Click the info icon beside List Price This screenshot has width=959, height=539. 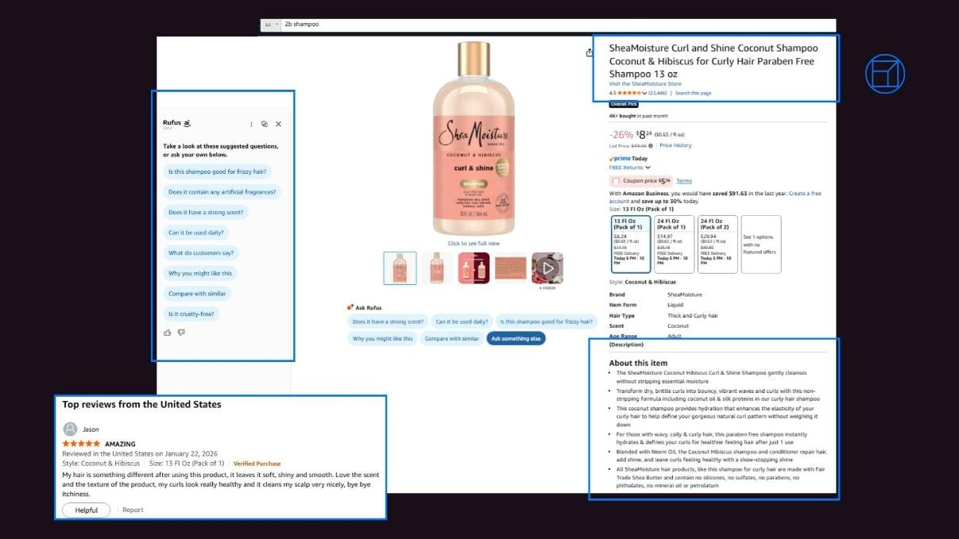[650, 145]
